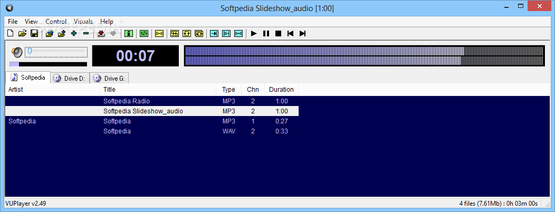Click the 00:07 elapsed time display
The width and height of the screenshot is (555, 212).
tap(136, 55)
